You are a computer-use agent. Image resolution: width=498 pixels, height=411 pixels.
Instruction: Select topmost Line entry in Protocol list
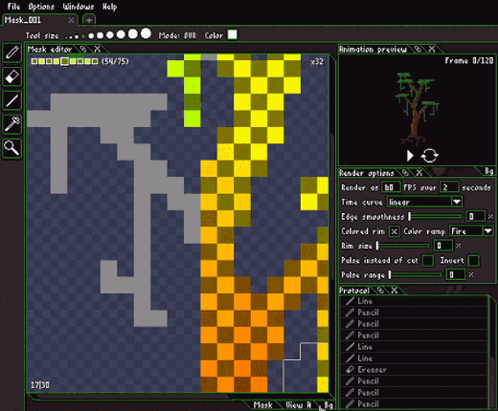pyautogui.click(x=415, y=301)
